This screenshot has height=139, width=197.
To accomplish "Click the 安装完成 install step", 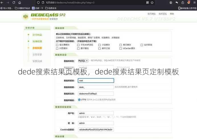I will 37,61.
